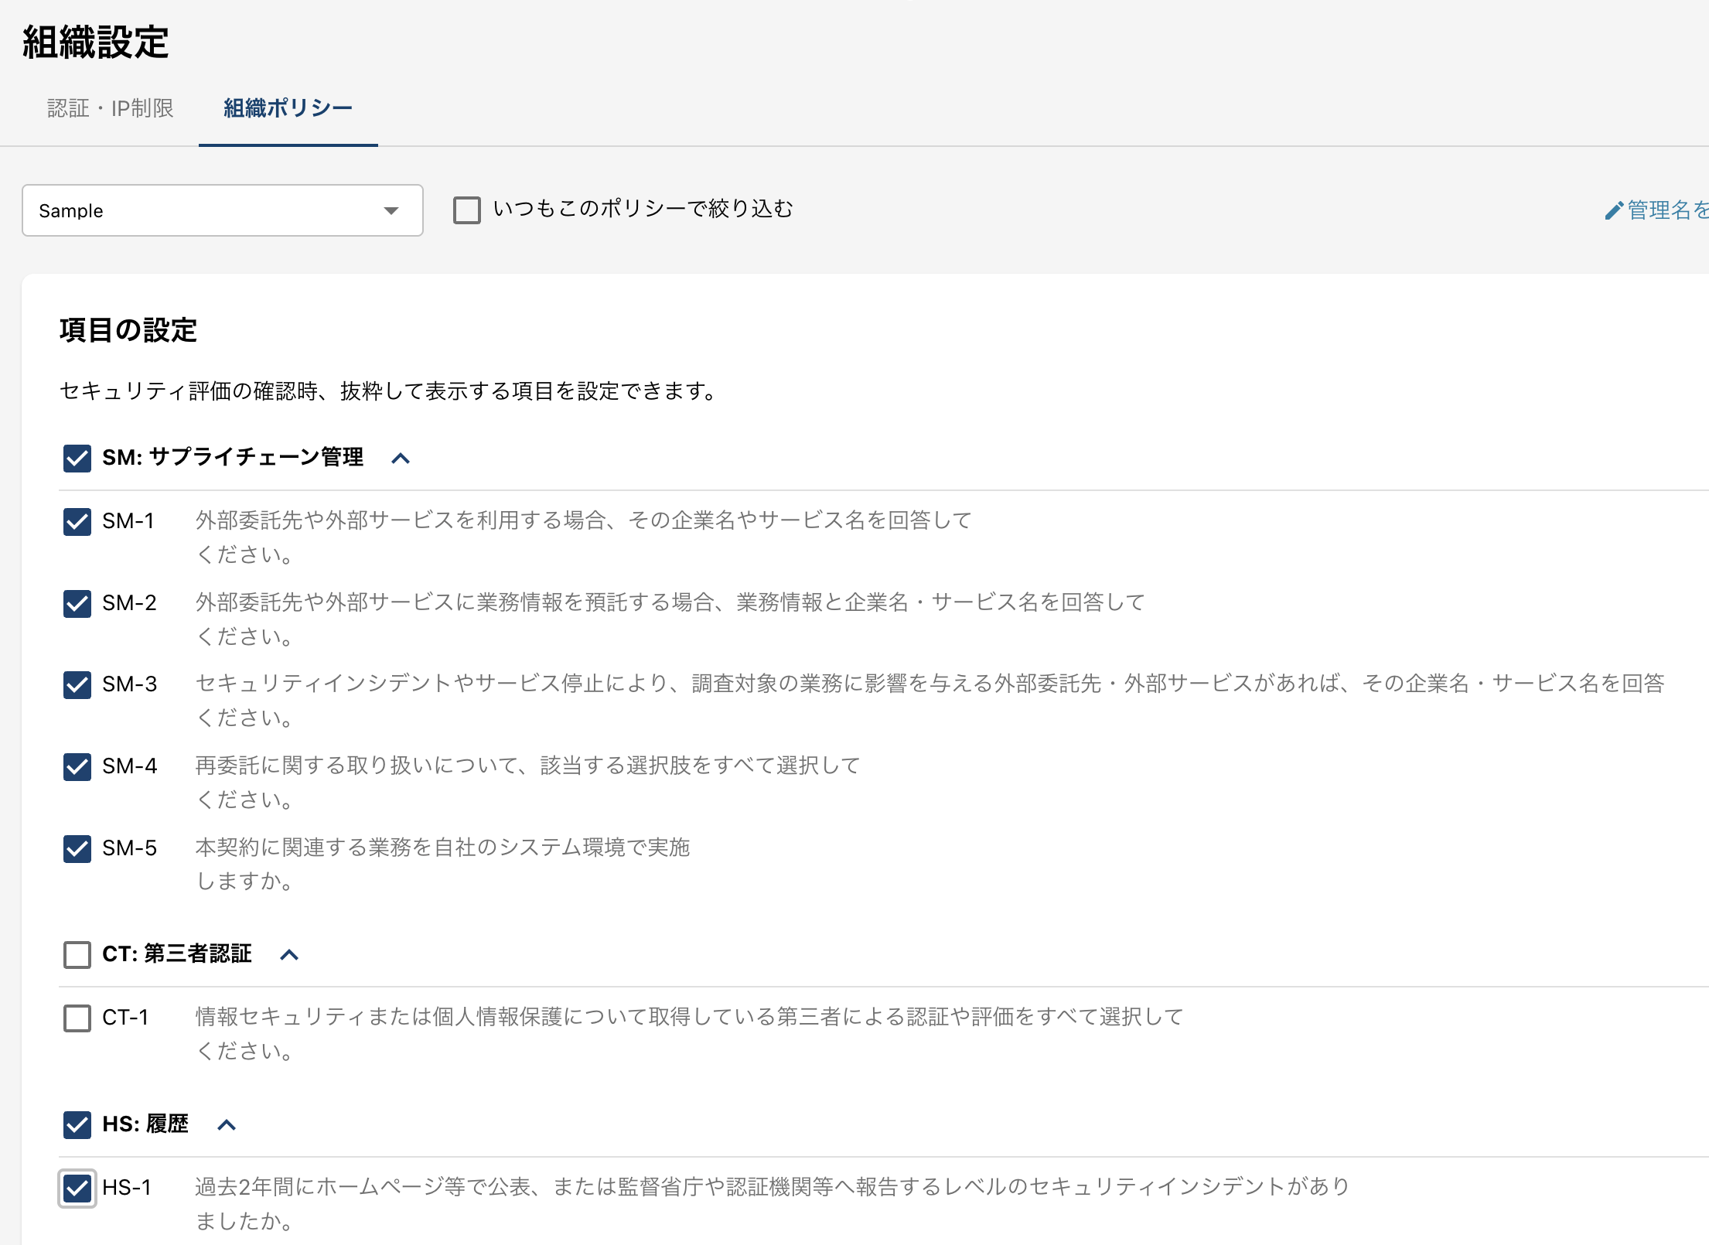
Task: Collapse the SM: サプライチェーン管理 section
Action: 401,459
